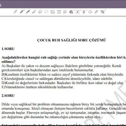Click the line starting dönemde başlar
The image size is (126, 126).
[64, 113]
